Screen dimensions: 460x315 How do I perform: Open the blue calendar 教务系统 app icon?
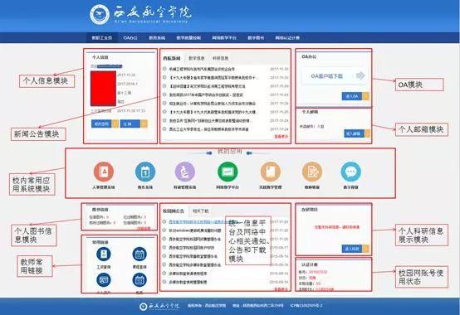pyautogui.click(x=145, y=172)
